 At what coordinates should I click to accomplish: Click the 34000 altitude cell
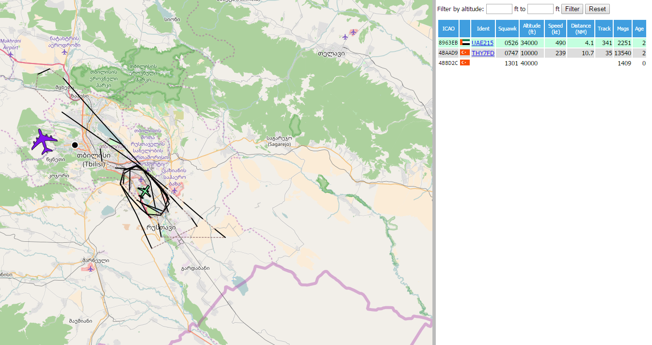point(532,43)
